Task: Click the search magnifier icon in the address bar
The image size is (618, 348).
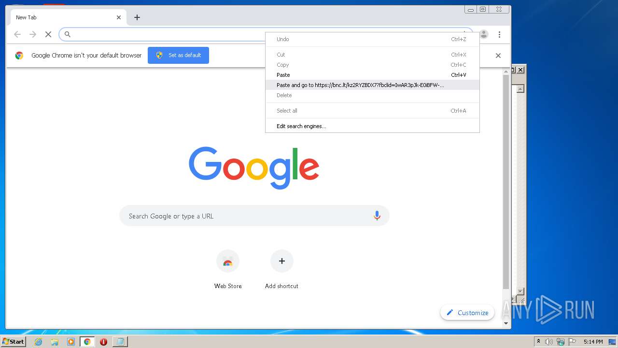Action: tap(68, 34)
